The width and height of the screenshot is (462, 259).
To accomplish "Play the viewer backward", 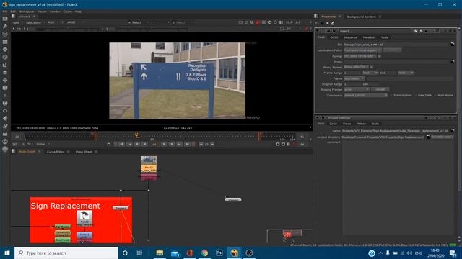I will click(x=144, y=144).
